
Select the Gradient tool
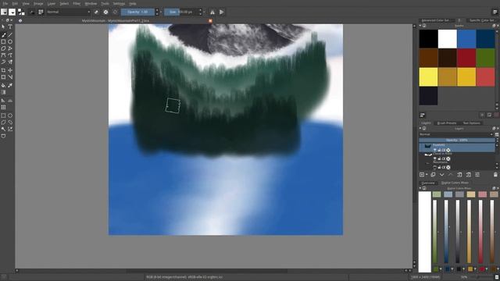[3, 92]
